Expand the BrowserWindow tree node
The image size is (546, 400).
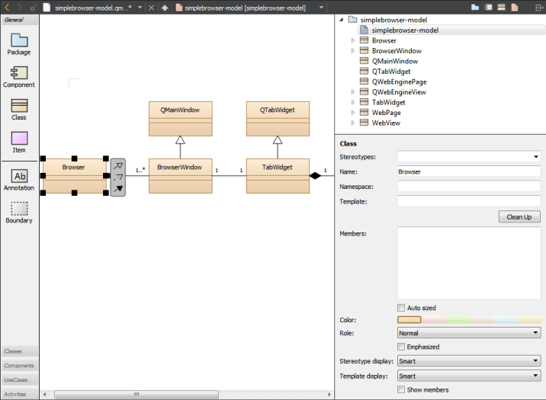click(353, 51)
